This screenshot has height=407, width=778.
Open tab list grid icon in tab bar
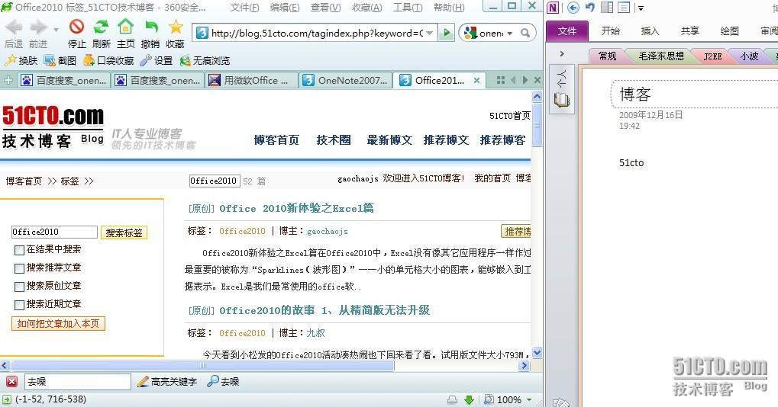click(501, 80)
